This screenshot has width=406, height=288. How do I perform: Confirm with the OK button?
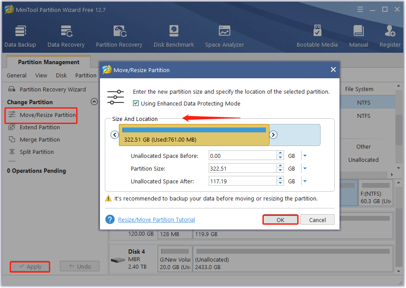[281, 220]
